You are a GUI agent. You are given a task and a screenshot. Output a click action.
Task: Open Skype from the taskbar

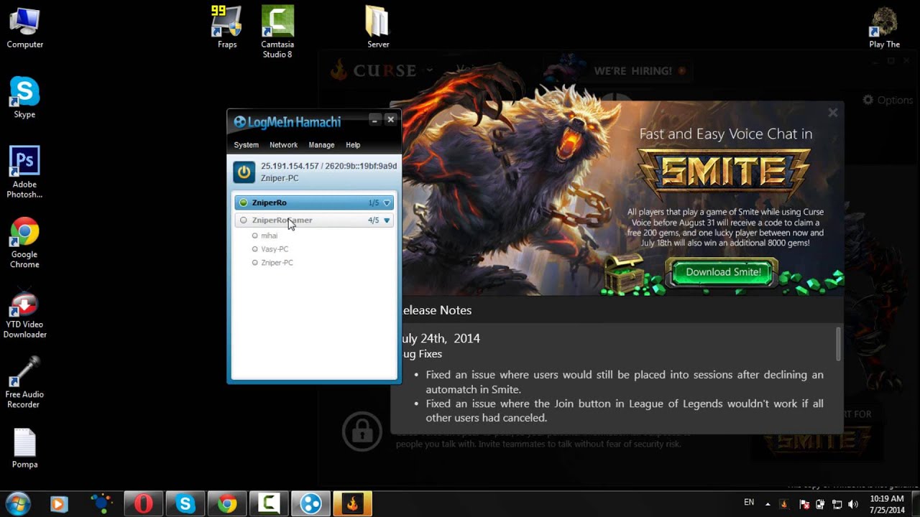tap(185, 504)
